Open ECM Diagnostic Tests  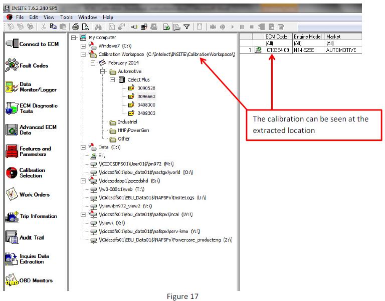[x=32, y=108]
